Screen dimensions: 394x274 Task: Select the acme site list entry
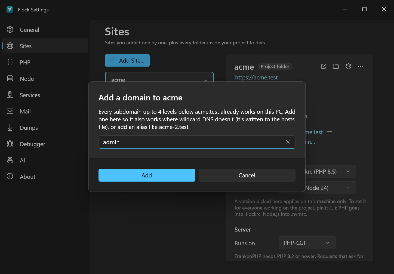159,77
